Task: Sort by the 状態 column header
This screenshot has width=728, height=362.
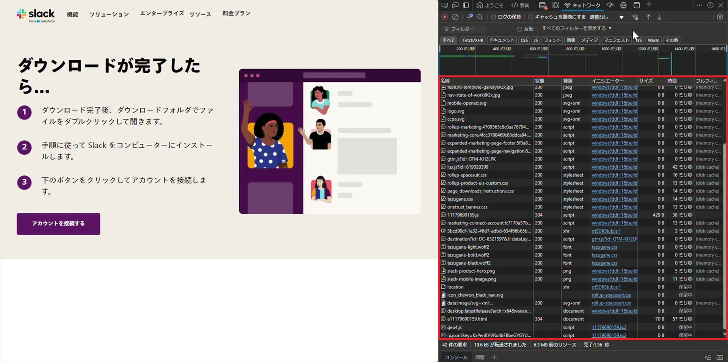Action: point(547,81)
